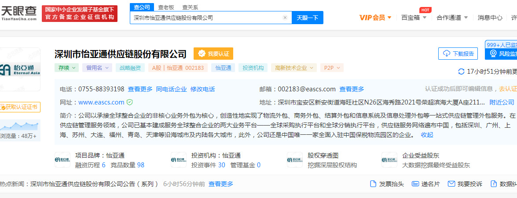Click the 天眼一下 search button

click(307, 18)
